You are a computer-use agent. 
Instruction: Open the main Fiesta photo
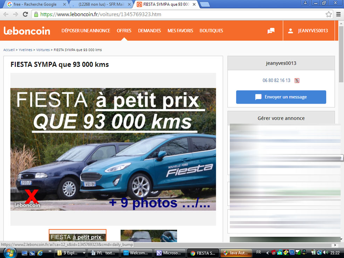(x=113, y=149)
